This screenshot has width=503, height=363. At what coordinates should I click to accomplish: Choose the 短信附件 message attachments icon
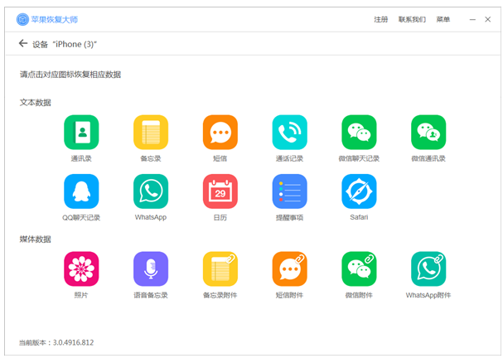(x=290, y=269)
